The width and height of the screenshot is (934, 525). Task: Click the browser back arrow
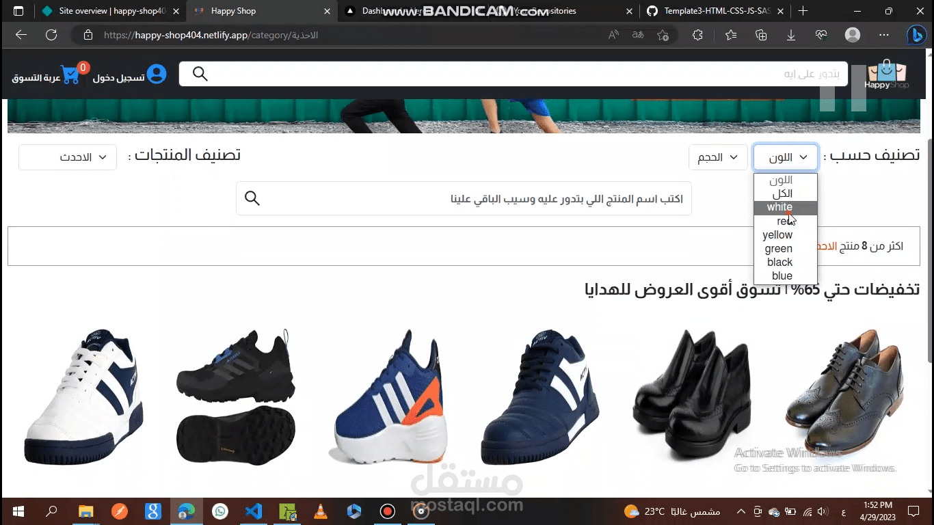point(21,35)
